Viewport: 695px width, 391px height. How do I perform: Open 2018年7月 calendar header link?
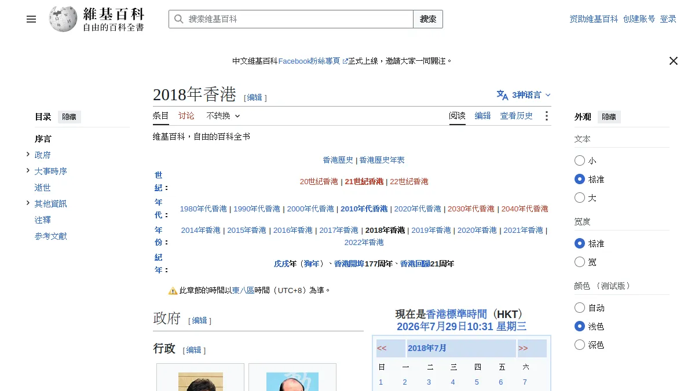click(x=427, y=348)
